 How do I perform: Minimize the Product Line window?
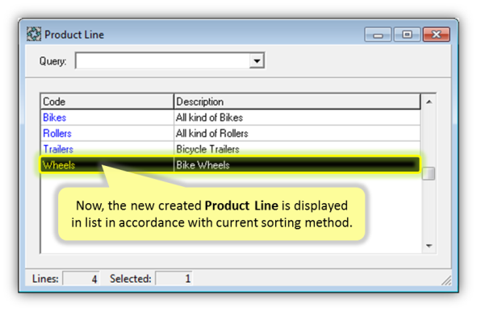pos(378,35)
